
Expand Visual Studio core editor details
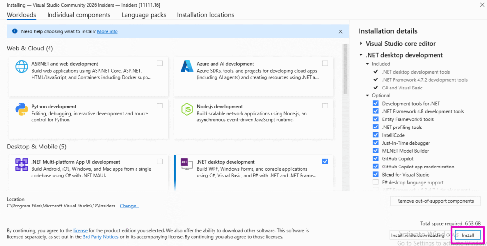tap(361, 44)
